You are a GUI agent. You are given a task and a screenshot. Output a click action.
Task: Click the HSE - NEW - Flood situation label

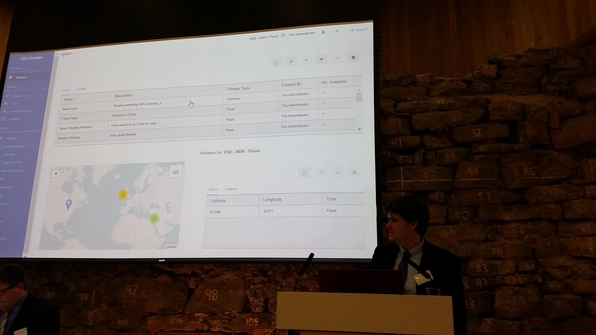coord(263,38)
